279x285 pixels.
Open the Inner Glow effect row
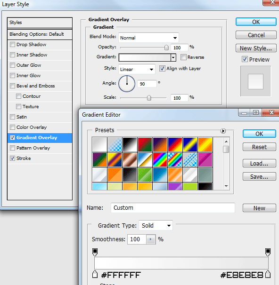click(40, 75)
